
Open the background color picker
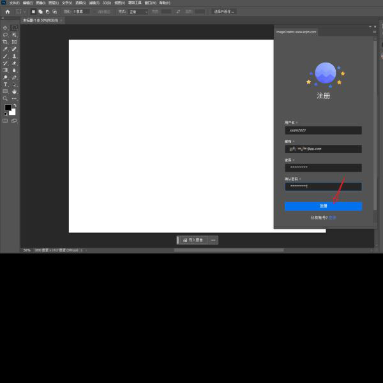[x=13, y=112]
